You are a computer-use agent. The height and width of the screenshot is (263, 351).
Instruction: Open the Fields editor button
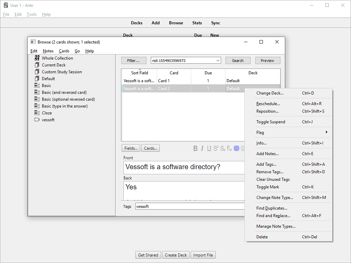131,148
